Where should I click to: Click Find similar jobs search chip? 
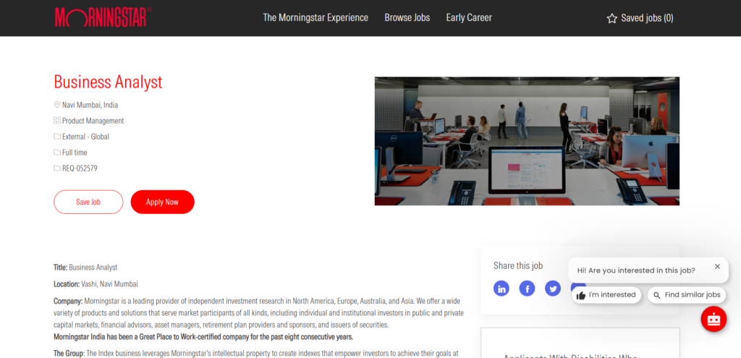pos(686,295)
